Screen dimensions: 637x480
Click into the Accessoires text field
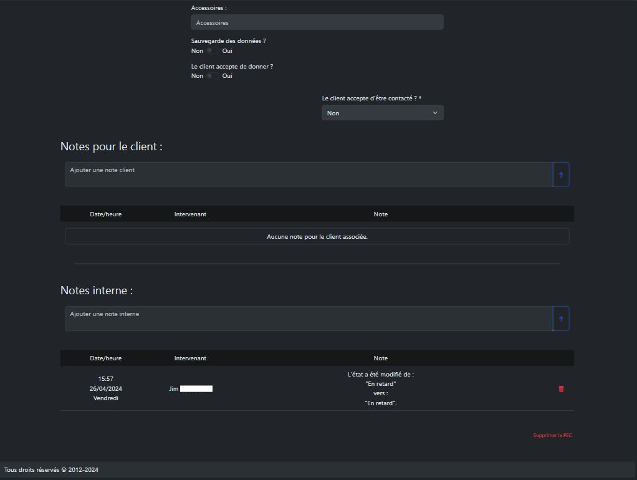[317, 22]
